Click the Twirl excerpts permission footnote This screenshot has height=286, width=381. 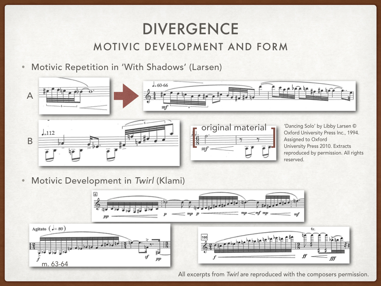point(273,274)
